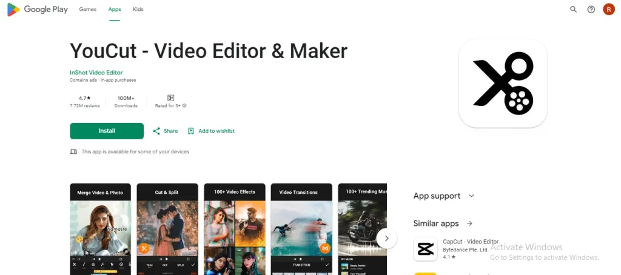Click the Contains ads In-app purchases text
This screenshot has width=621, height=275.
[103, 80]
